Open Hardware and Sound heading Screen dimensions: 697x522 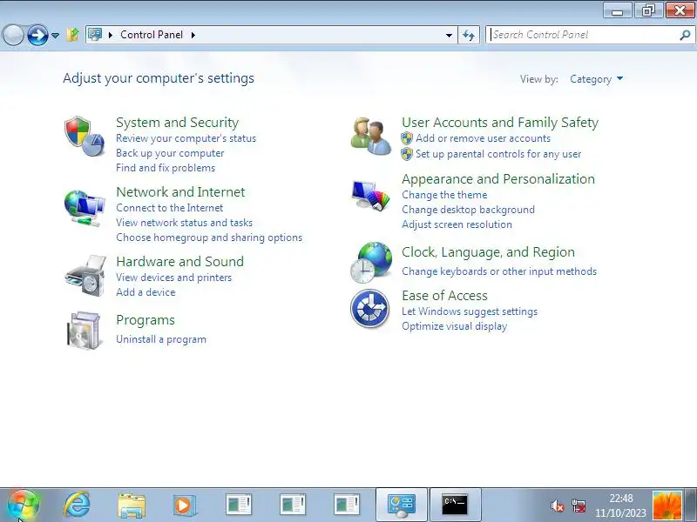click(179, 262)
